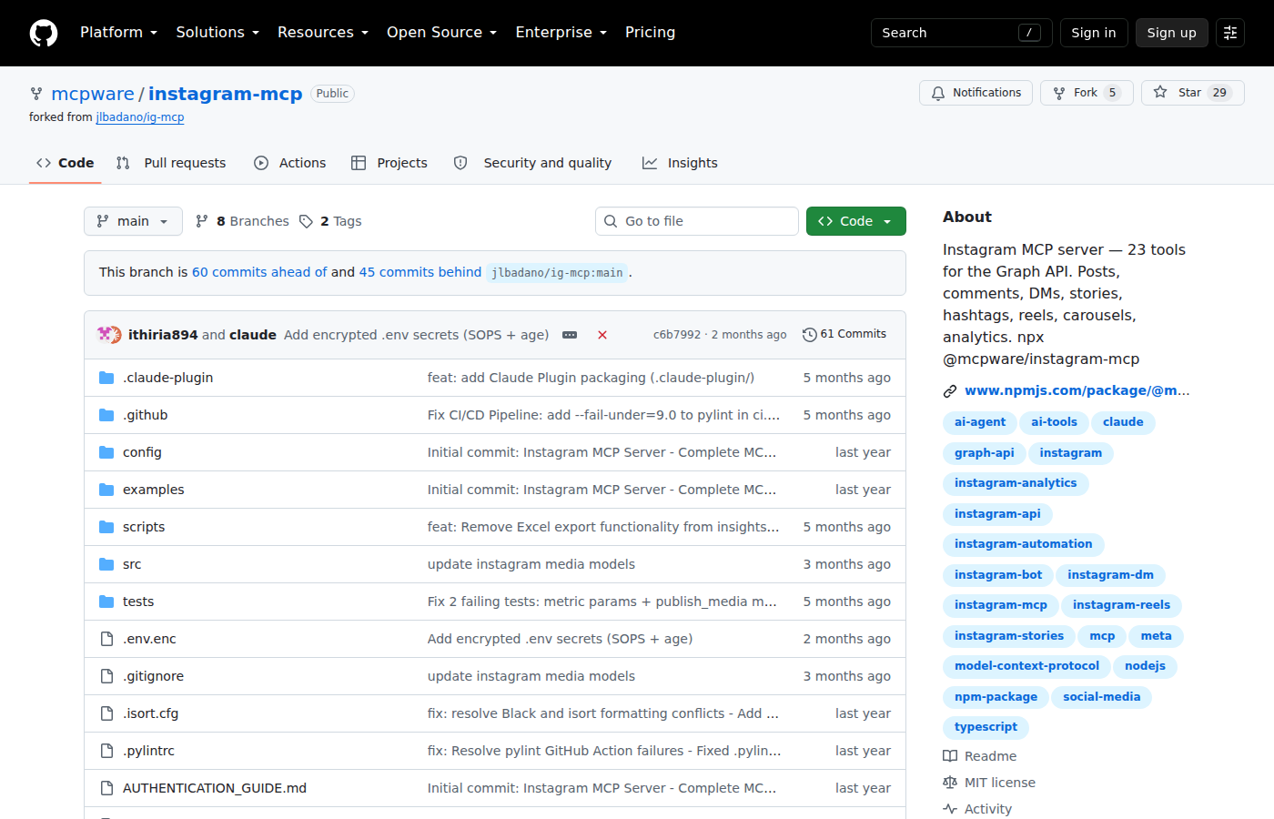
Task: Click the MIT license scale icon
Action: coord(950,783)
